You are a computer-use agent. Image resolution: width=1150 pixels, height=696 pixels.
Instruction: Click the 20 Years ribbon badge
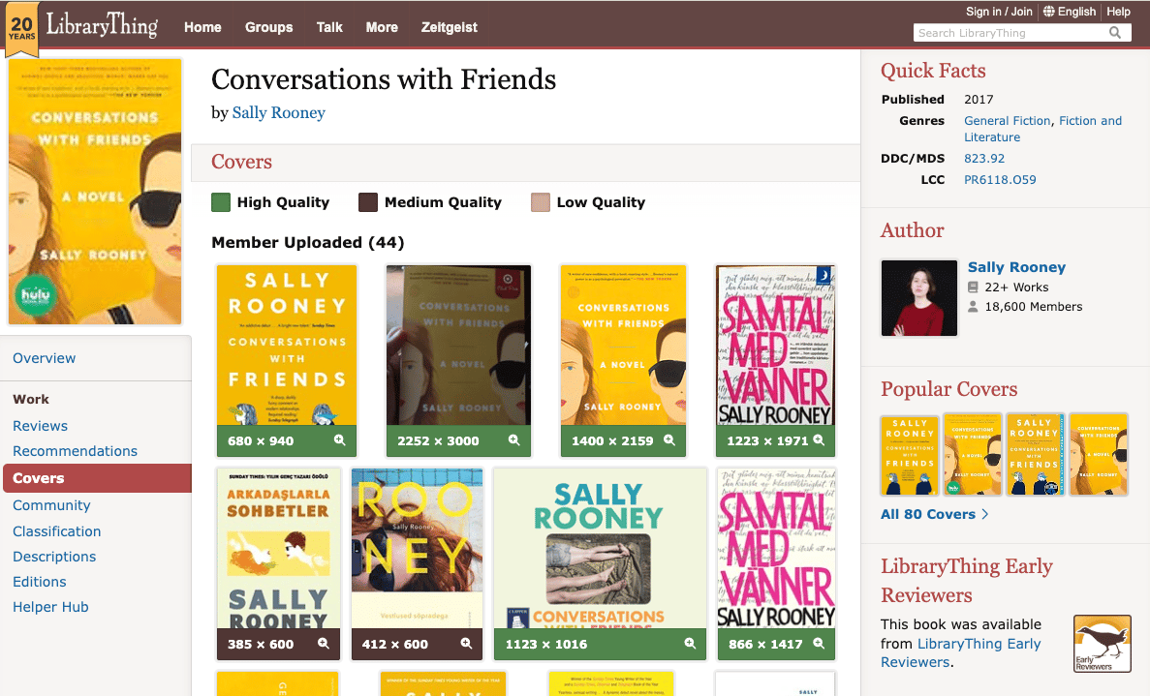click(21, 29)
